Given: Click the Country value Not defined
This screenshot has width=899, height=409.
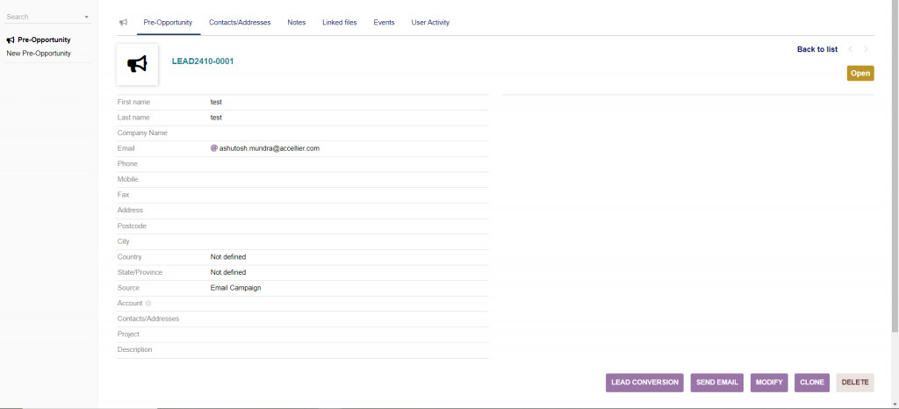Looking at the screenshot, I should pos(228,256).
